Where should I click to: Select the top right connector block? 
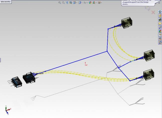127,23
